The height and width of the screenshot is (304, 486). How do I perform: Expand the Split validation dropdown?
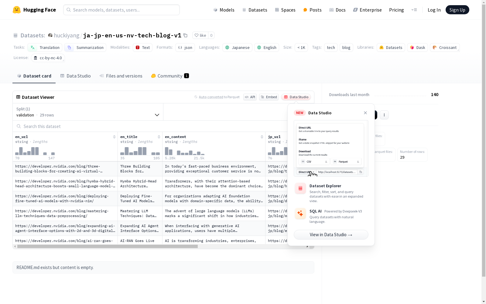pos(88,112)
